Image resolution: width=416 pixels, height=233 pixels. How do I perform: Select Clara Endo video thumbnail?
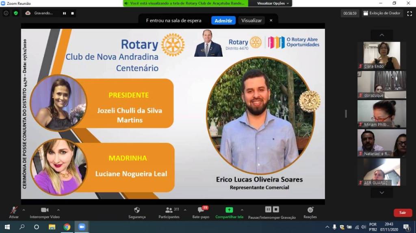click(381, 56)
